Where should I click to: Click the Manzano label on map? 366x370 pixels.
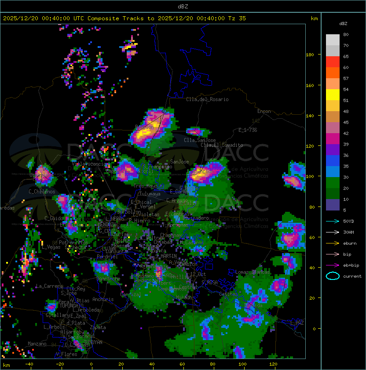37,344
